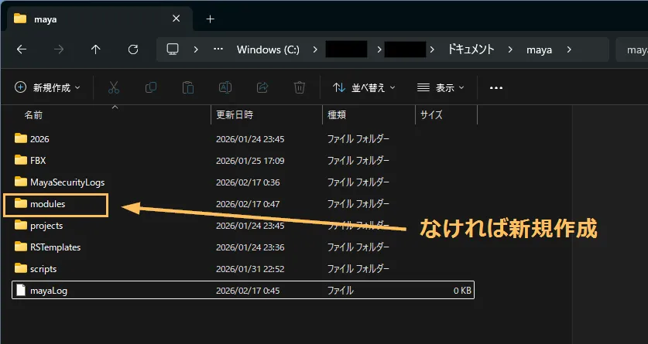This screenshot has width=648, height=344.
Task: Click the Back navigation arrow
Action: 22,49
